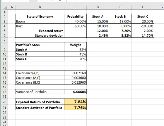Select Stock C standard deviation 14.70%

pos(143,35)
